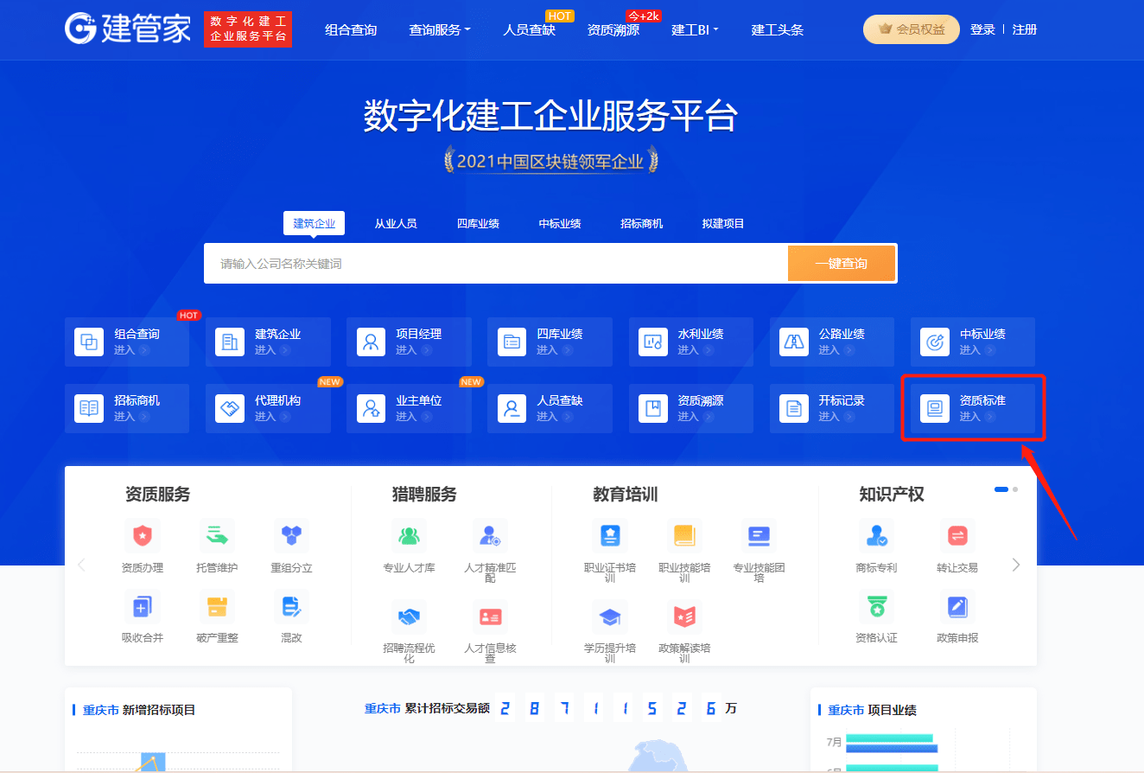Image resolution: width=1144 pixels, height=773 pixels.
Task: Select the 从业人员 search tab
Action: [x=396, y=224]
